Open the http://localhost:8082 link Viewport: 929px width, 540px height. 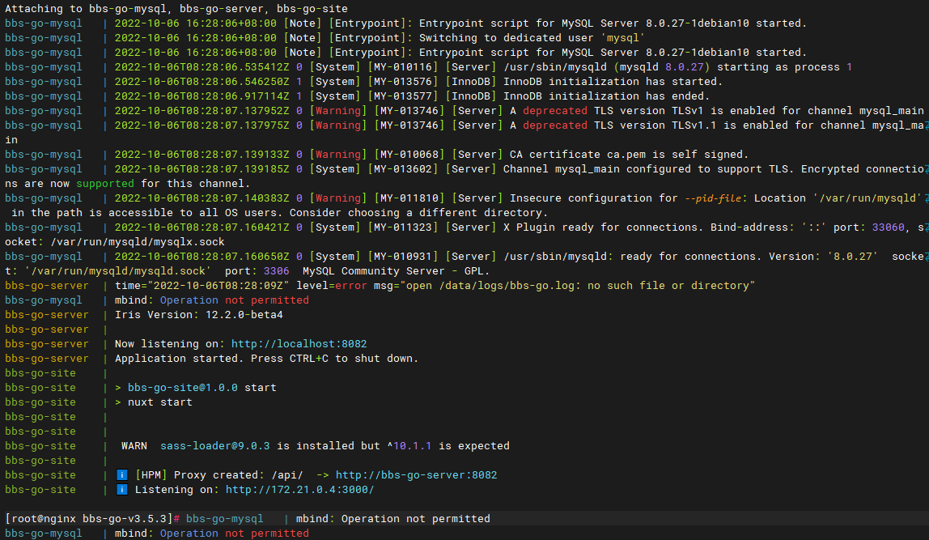[x=299, y=344]
